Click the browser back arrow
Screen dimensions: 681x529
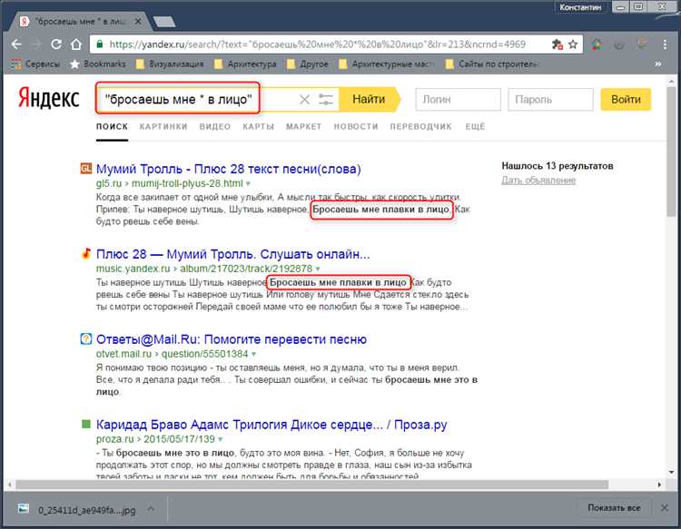pyautogui.click(x=15, y=43)
